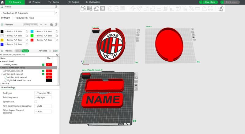
Task: Clear the object search field
Action: (57, 55)
